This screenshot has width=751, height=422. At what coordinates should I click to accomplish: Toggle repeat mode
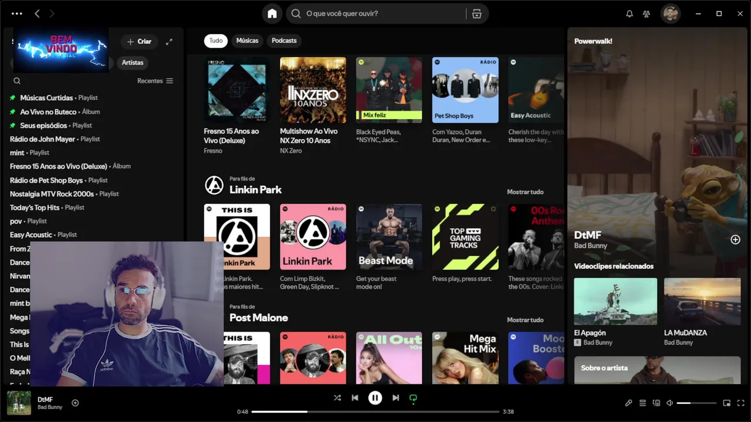pyautogui.click(x=413, y=399)
